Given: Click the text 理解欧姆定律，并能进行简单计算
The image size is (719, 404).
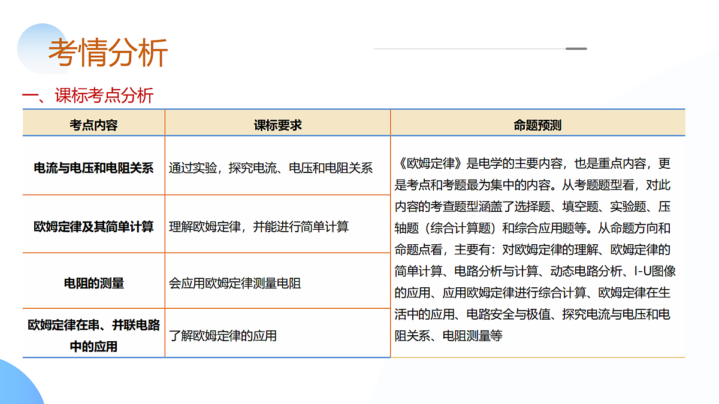Looking at the screenshot, I should tap(259, 227).
